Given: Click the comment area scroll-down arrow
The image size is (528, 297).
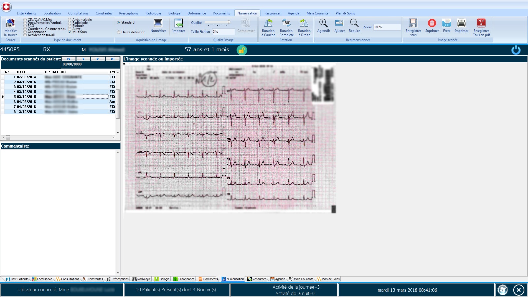Looking at the screenshot, I should point(118,273).
